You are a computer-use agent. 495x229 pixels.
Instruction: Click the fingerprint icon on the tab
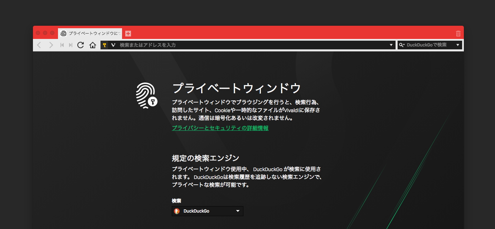(x=63, y=34)
